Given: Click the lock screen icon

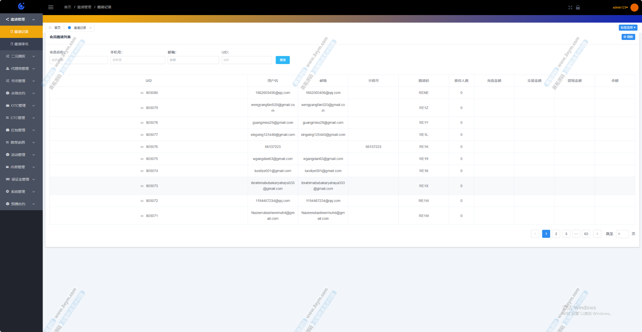Looking at the screenshot, I should [x=578, y=8].
